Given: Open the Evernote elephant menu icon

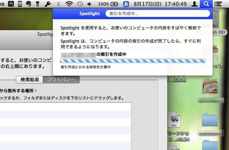Looking at the screenshot, I should click(x=29, y=4).
